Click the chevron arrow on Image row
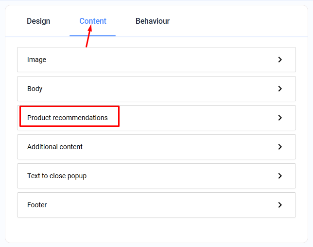313x247 pixels. (x=280, y=60)
